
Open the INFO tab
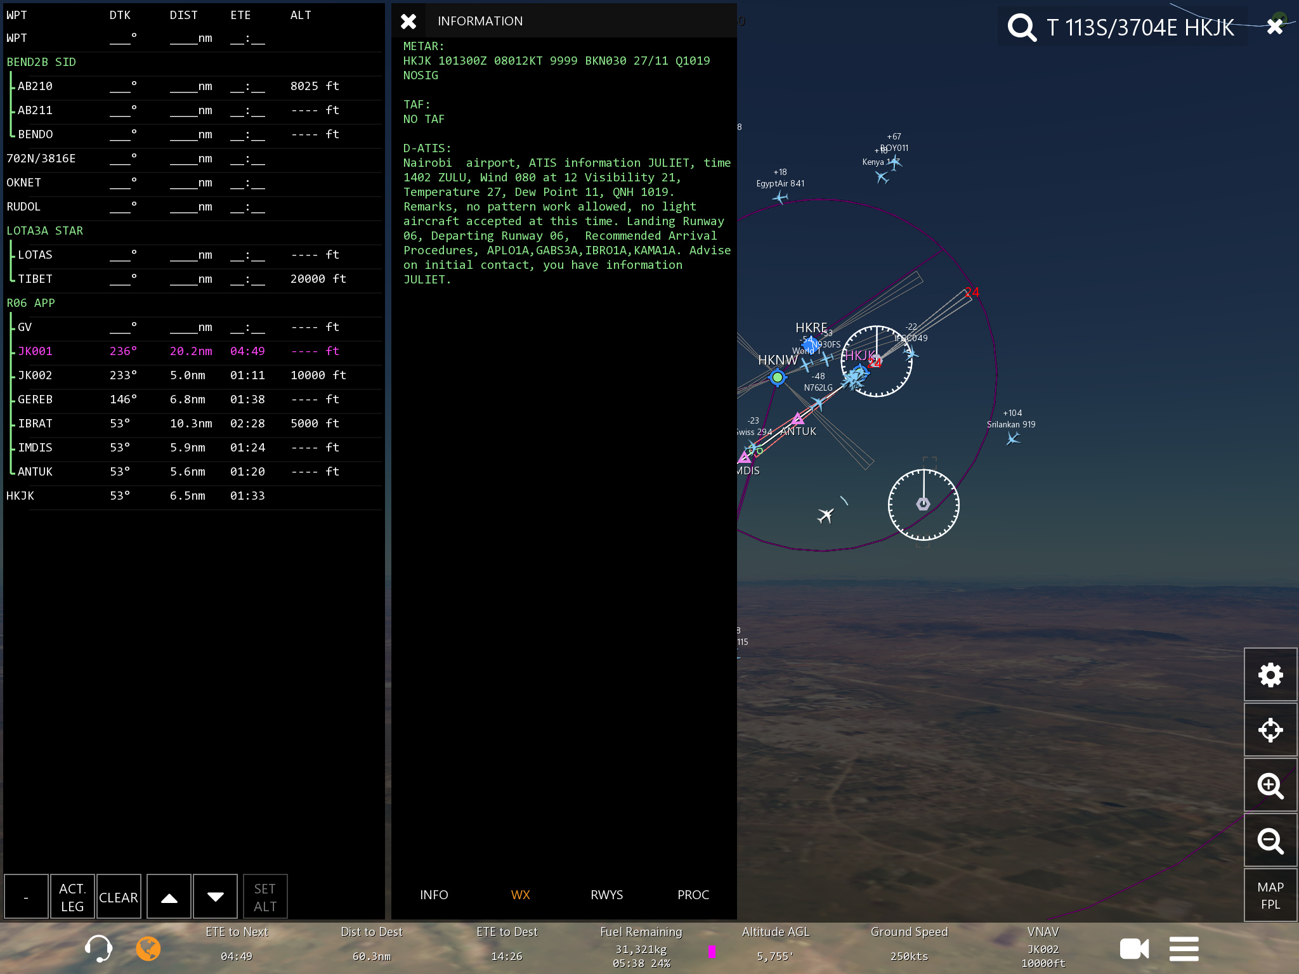pos(434,895)
